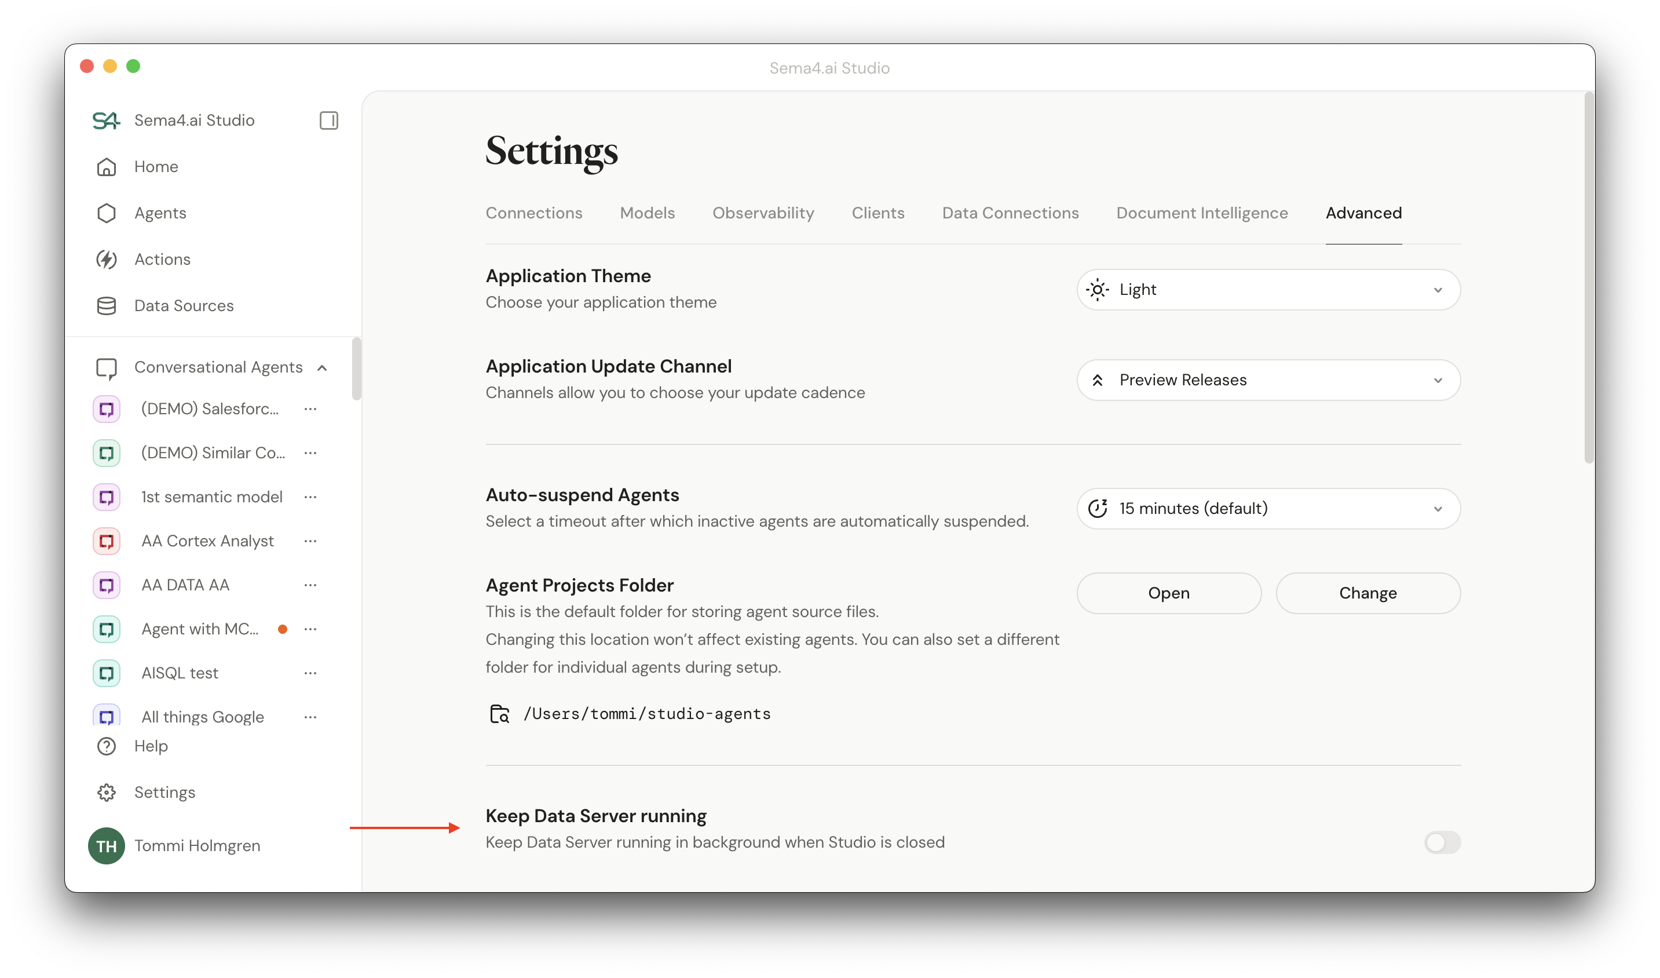Viewport: 1660px width, 978px height.
Task: Open Data Sources in the sidebar
Action: [x=184, y=305]
